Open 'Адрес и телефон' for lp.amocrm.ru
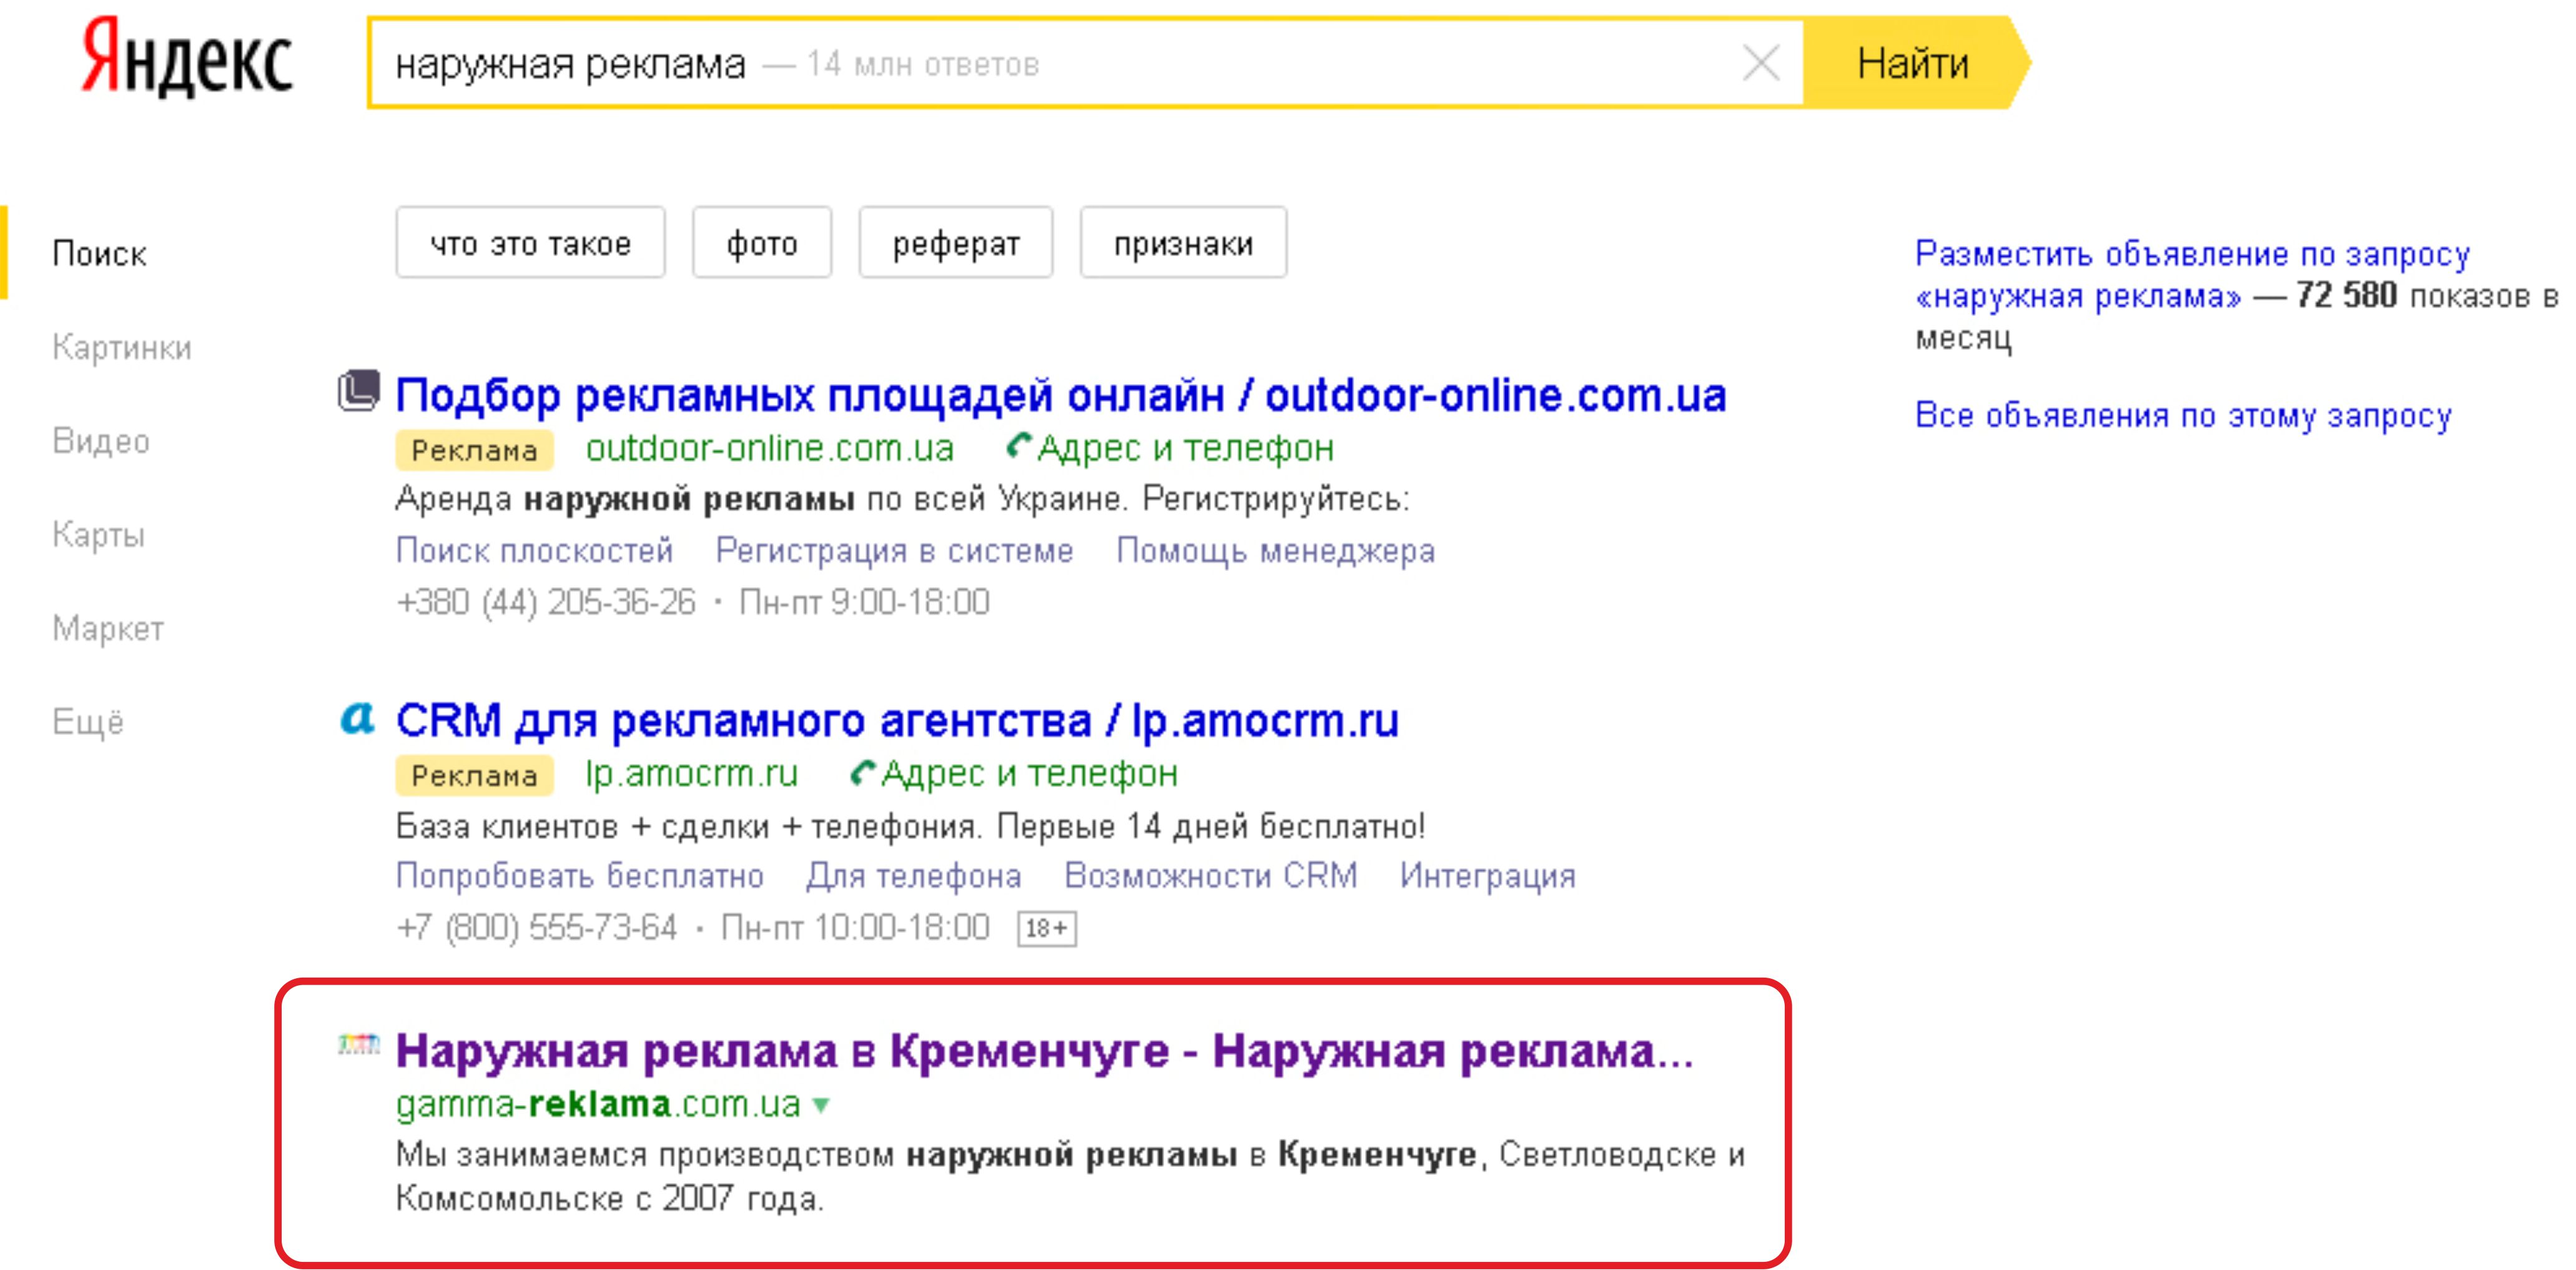The image size is (2576, 1270). click(1030, 773)
